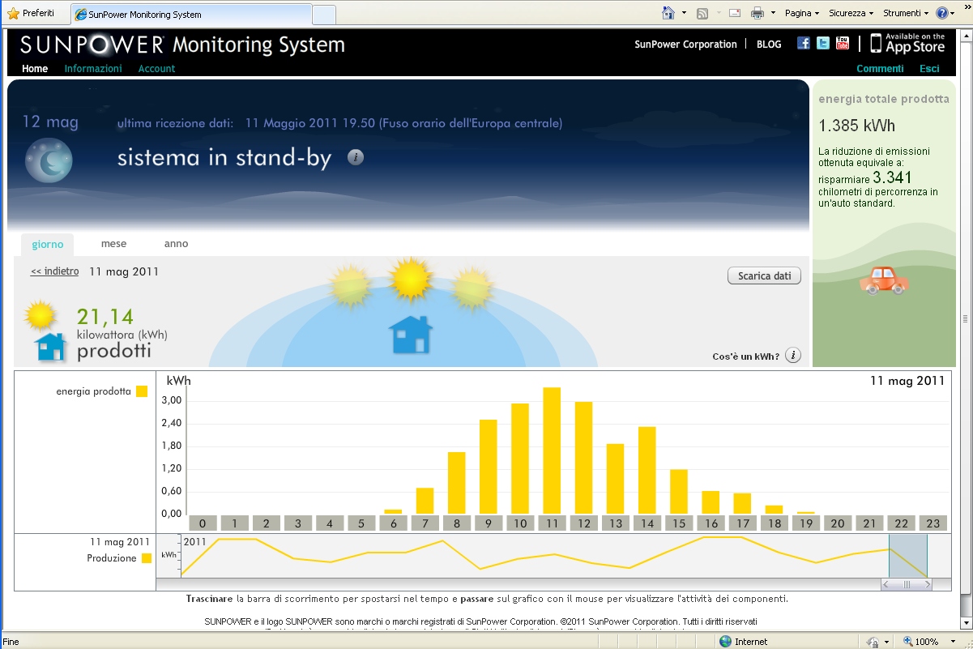Click the blue house graphic under suns
The width and height of the screenshot is (973, 649).
point(411,335)
